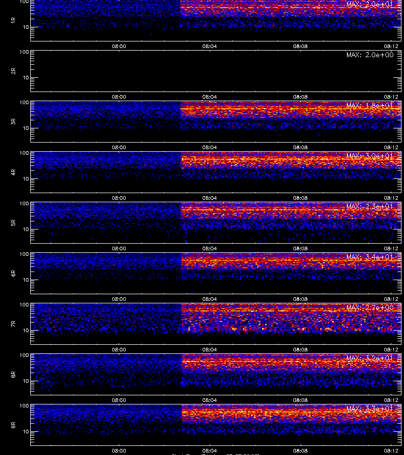Image resolution: width=404 pixels, height=455 pixels.
Task: Click inside the empty black 2R spectrogram panel
Action: (216, 71)
